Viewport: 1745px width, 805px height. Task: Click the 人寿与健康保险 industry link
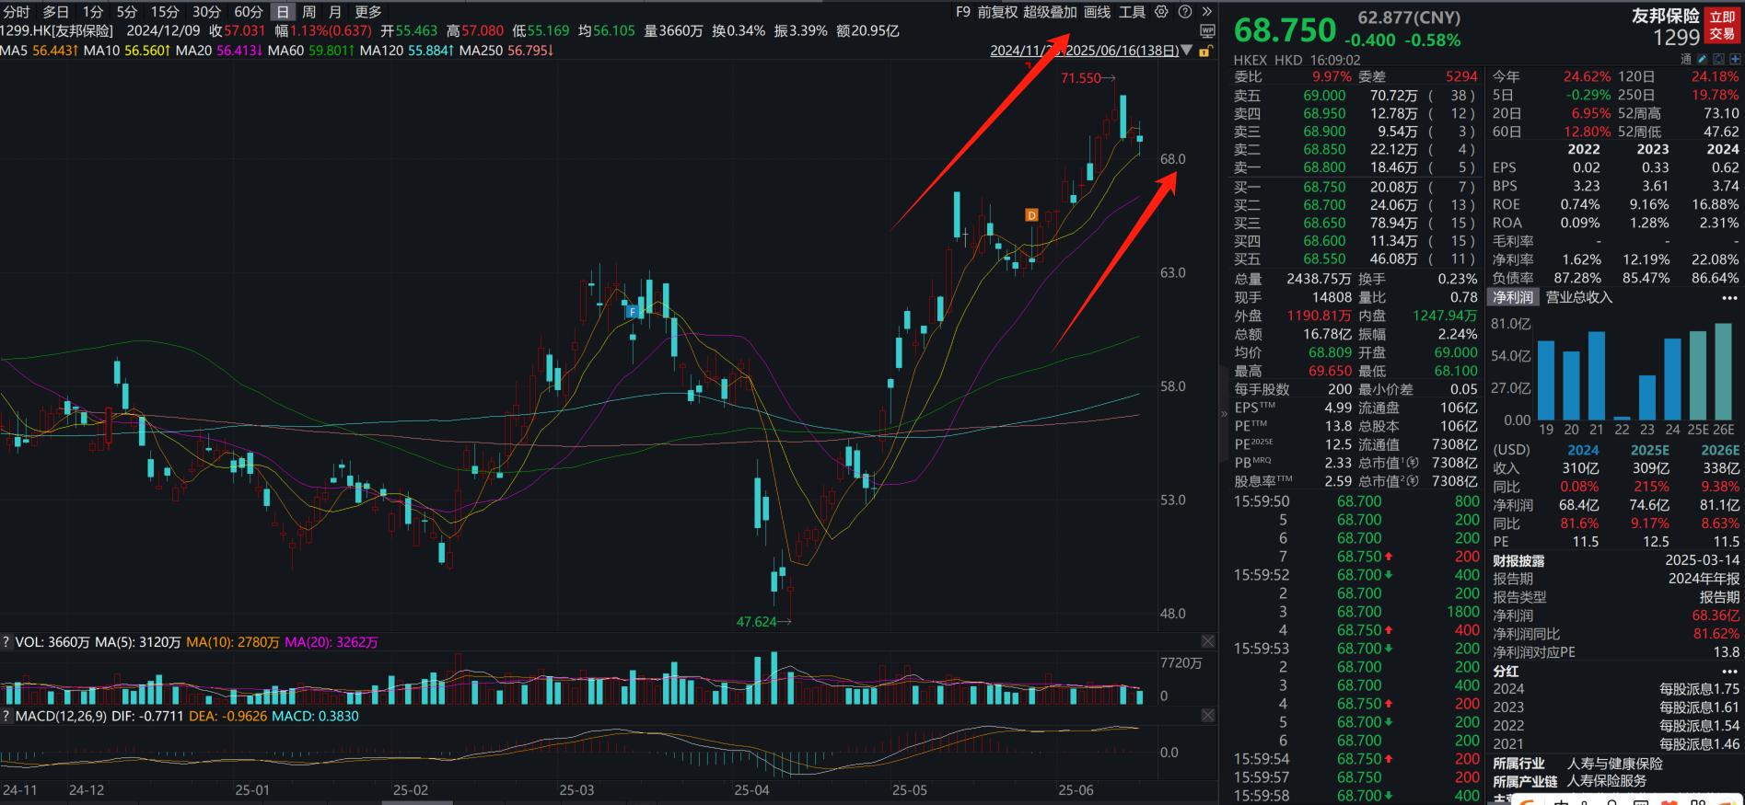coord(1615,764)
